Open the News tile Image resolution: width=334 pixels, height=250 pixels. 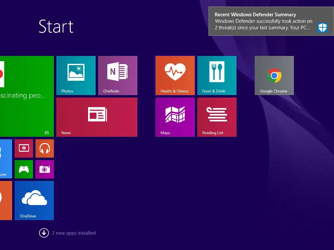(x=97, y=117)
